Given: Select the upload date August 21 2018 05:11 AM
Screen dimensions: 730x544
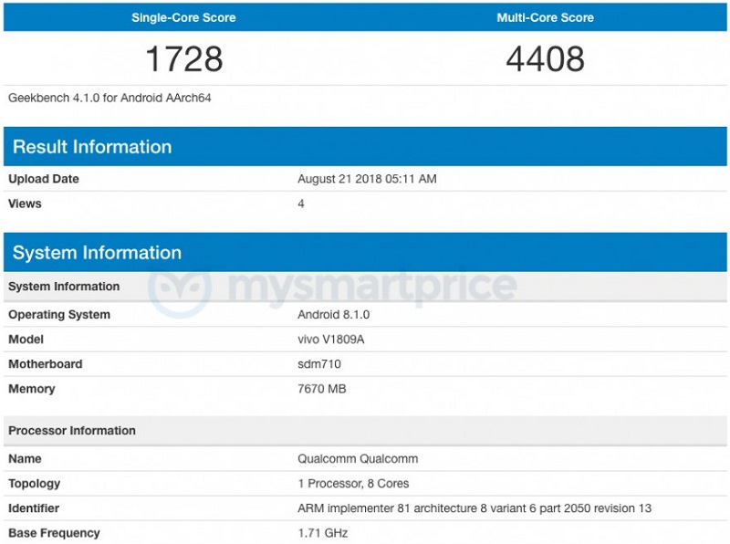Looking at the screenshot, I should click(x=367, y=179).
